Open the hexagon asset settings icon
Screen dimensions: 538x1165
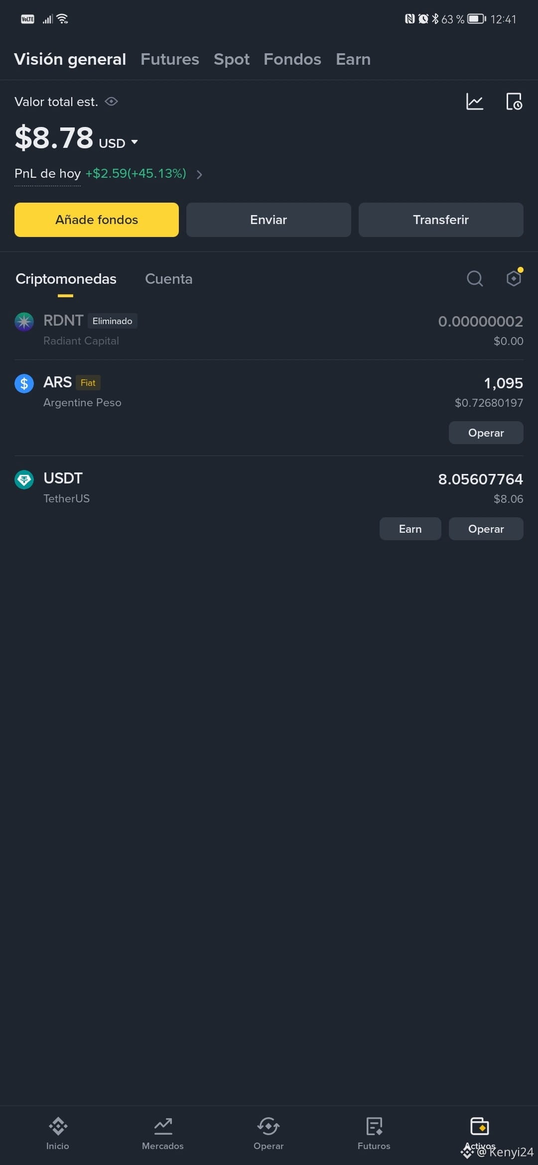point(514,278)
